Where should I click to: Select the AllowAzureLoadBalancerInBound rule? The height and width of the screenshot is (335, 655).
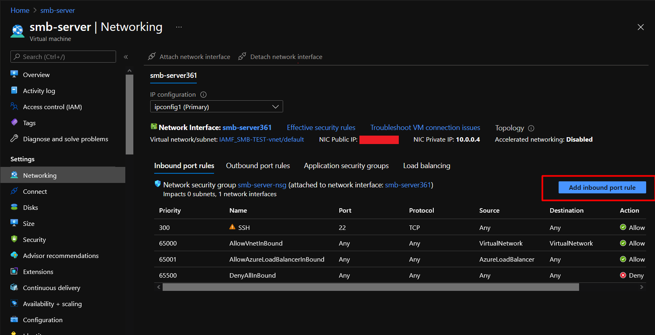pyautogui.click(x=277, y=260)
